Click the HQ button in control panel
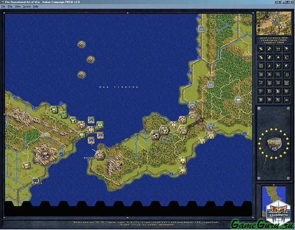Image resolution: width=295 pixels, height=230 pixels. tap(287, 82)
